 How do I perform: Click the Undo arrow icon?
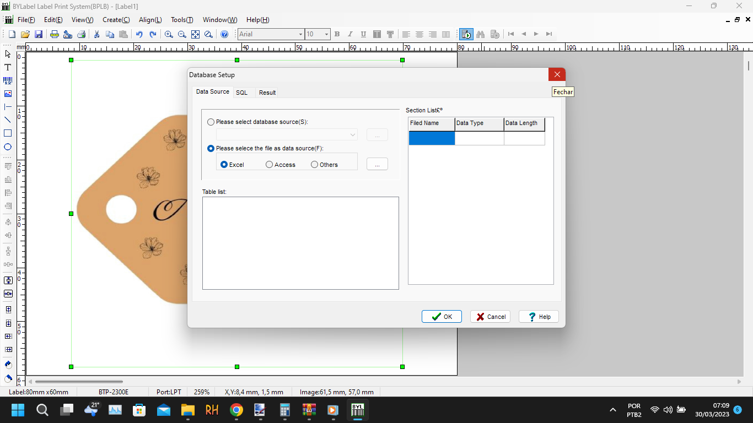point(139,34)
